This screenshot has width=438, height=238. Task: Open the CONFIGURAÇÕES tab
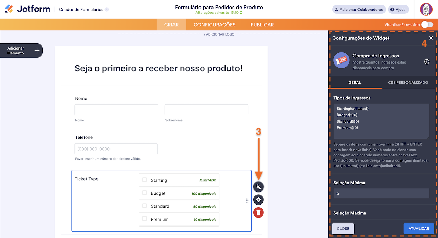(x=215, y=24)
